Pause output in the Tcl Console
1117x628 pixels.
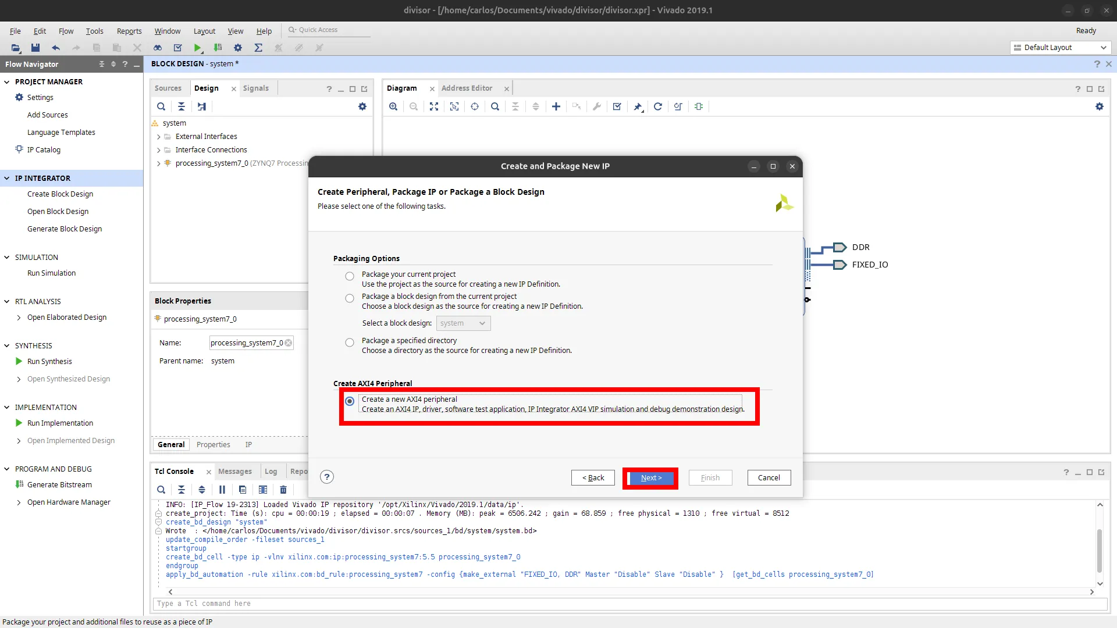(x=222, y=490)
